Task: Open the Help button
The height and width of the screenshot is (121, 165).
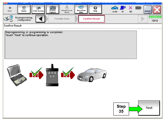Action: click(95, 9)
